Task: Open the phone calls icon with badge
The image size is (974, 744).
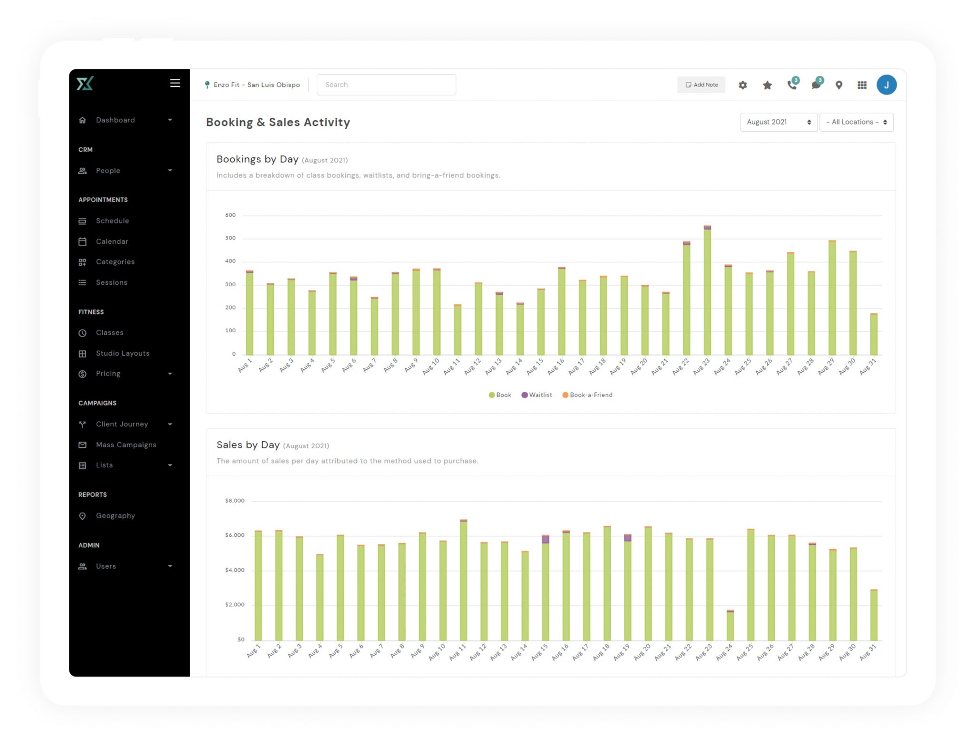Action: [x=792, y=85]
